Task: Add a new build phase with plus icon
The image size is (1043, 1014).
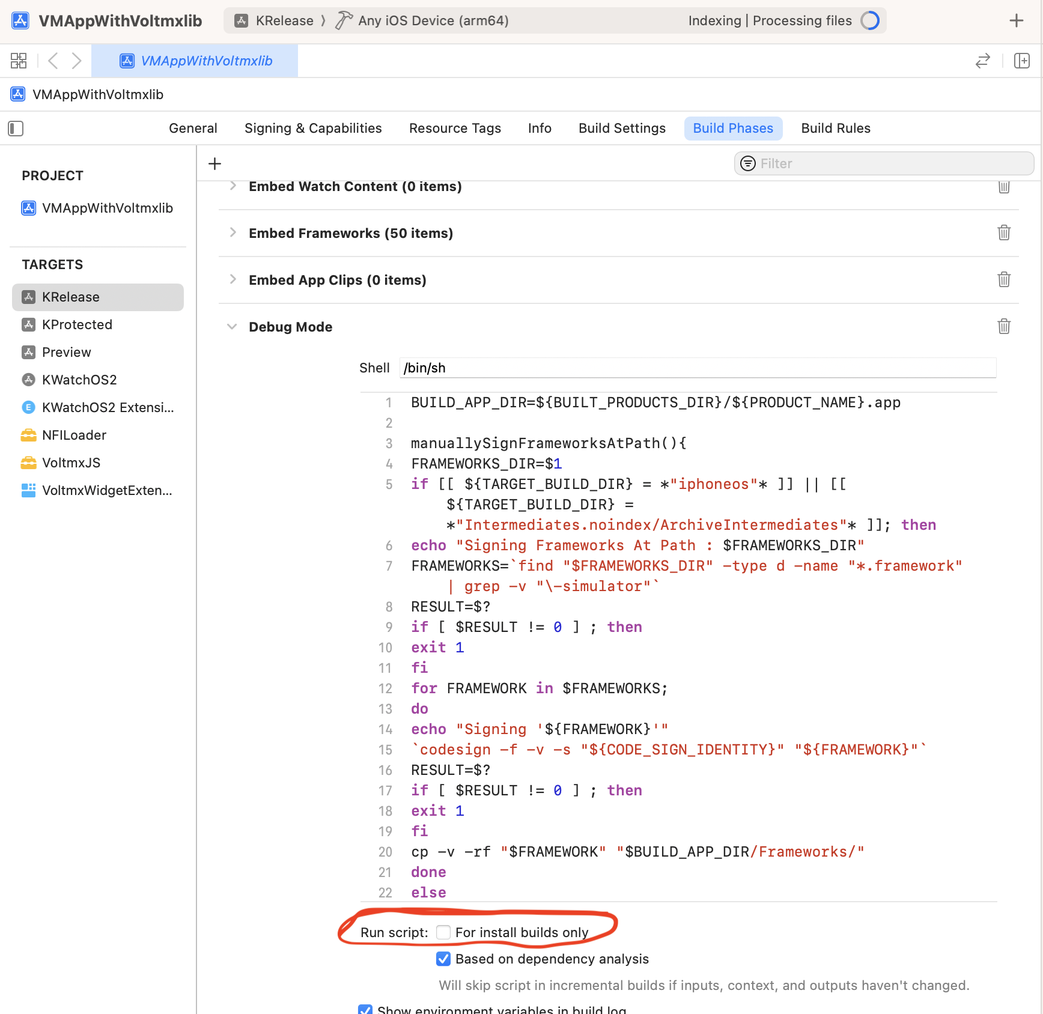Action: coord(214,163)
